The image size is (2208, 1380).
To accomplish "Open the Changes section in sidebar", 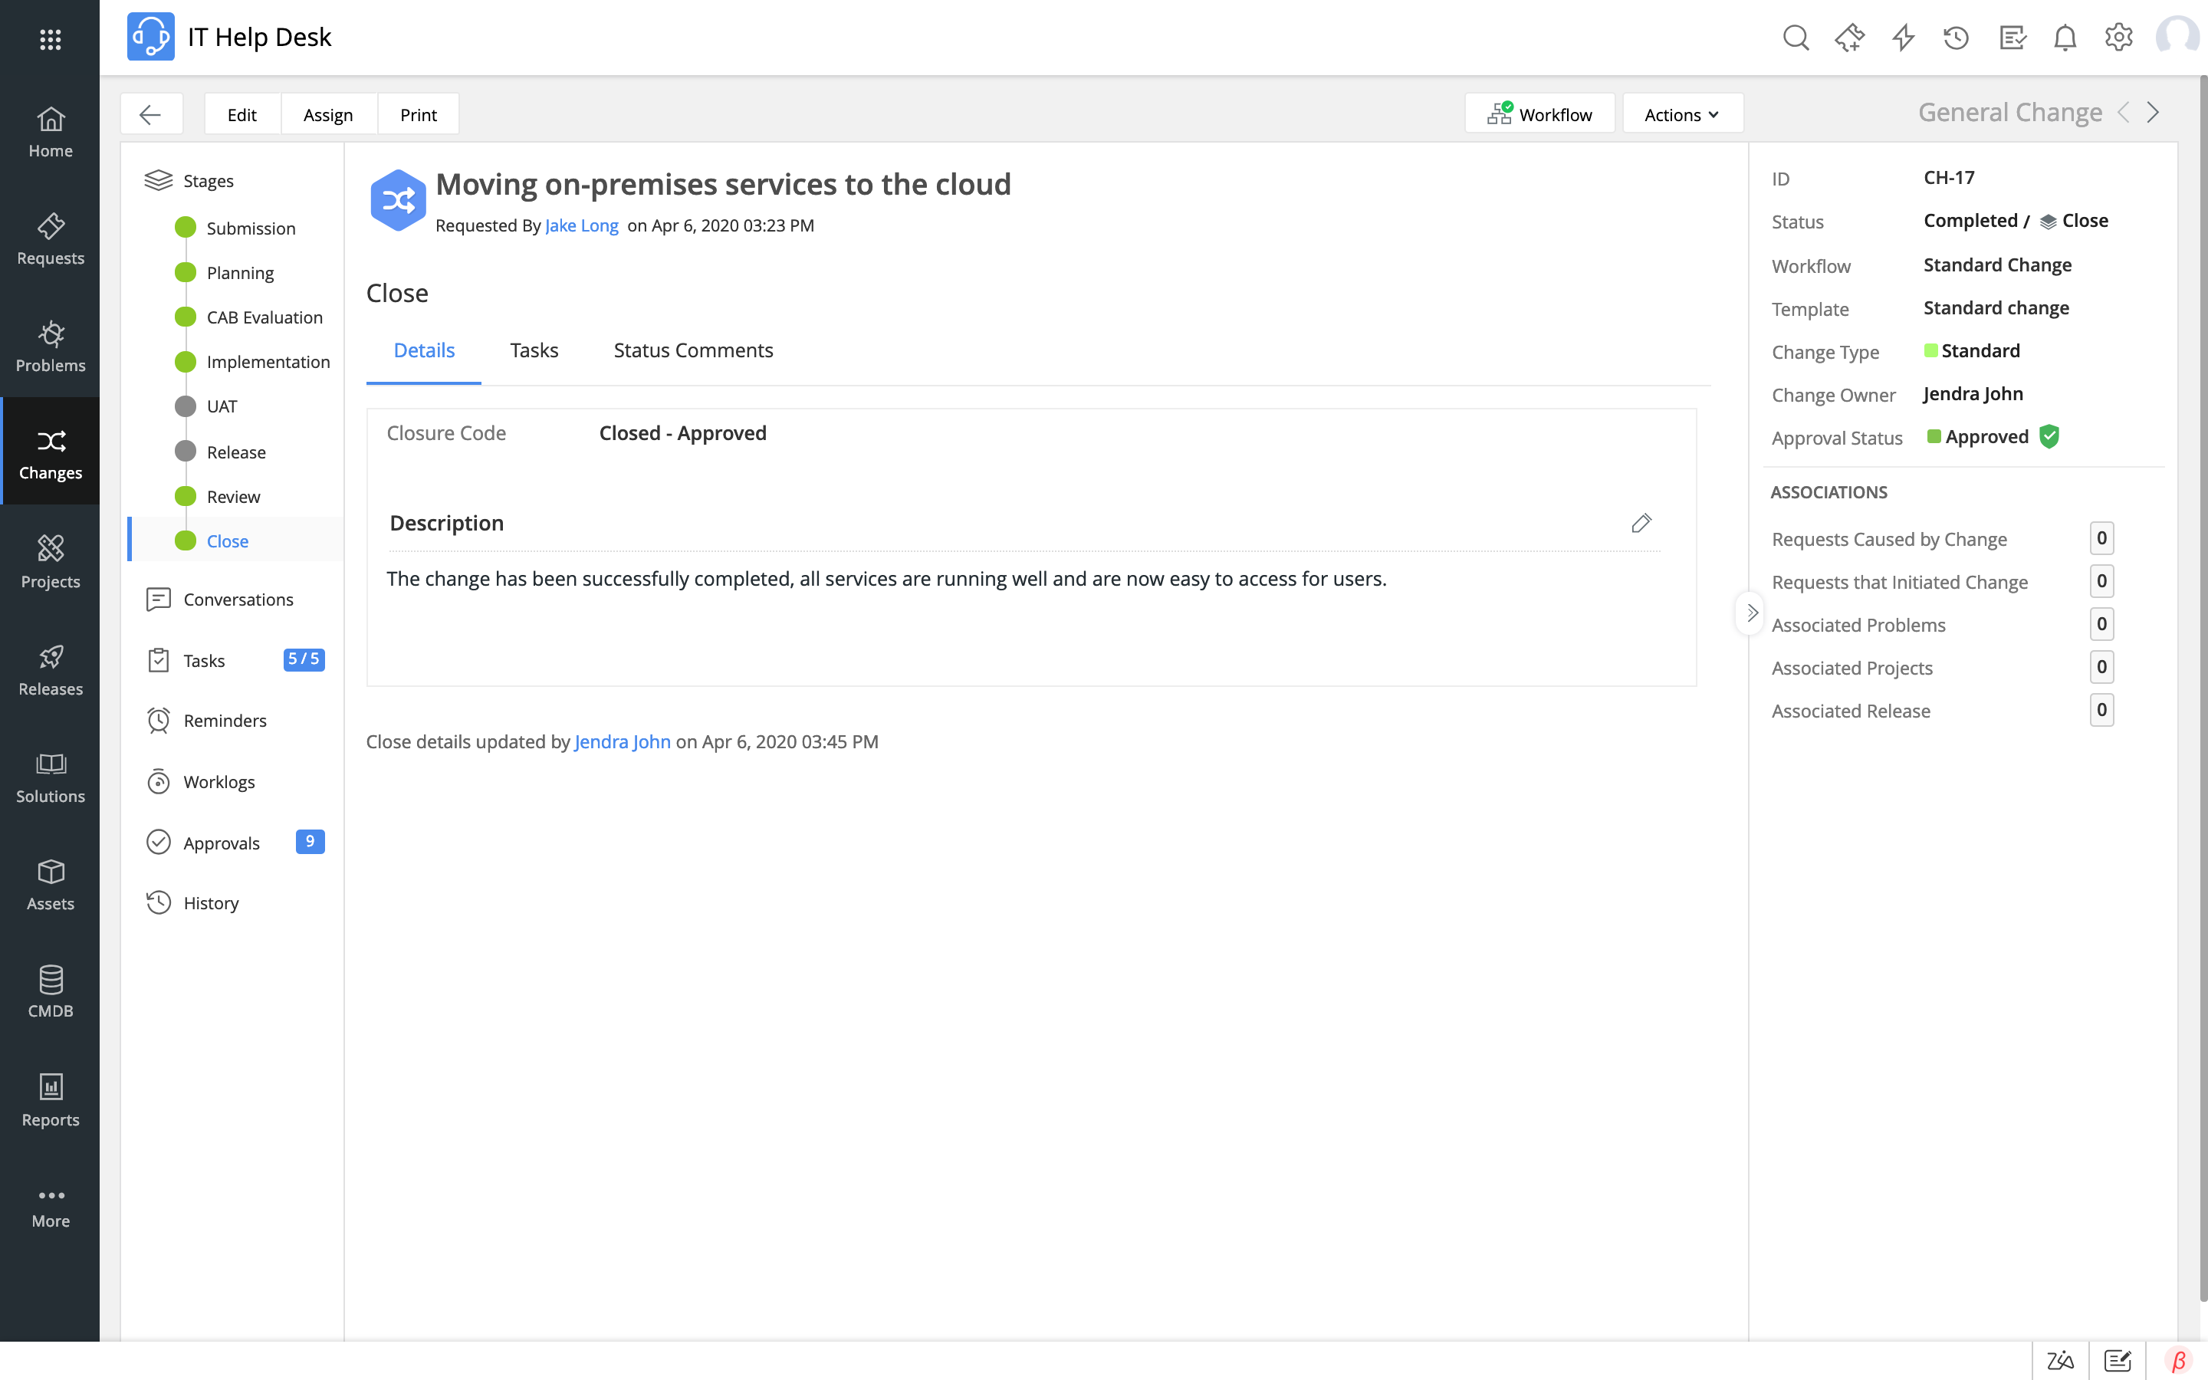I will click(49, 452).
